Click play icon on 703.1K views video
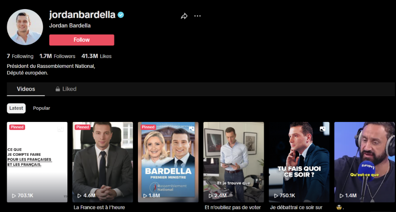The width and height of the screenshot is (396, 212). click(14, 196)
